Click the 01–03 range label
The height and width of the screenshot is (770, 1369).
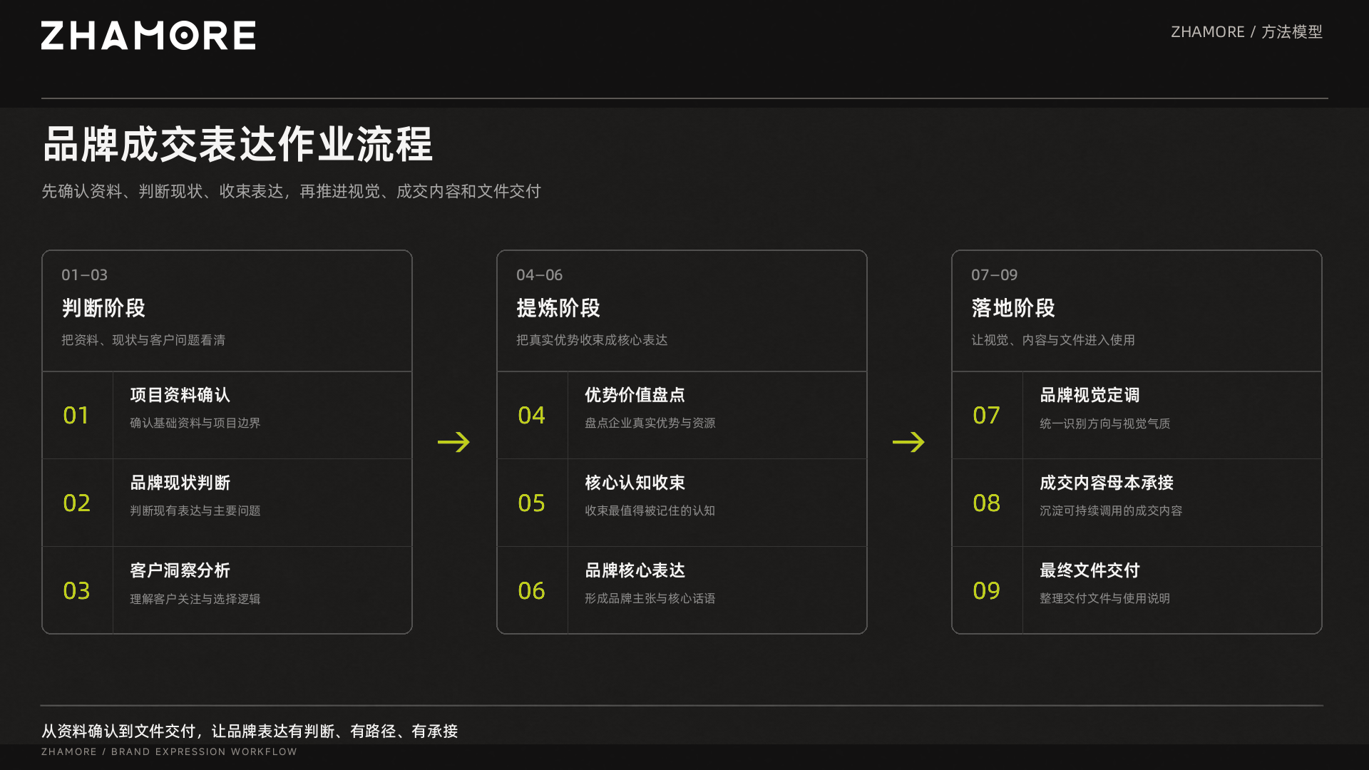point(84,275)
